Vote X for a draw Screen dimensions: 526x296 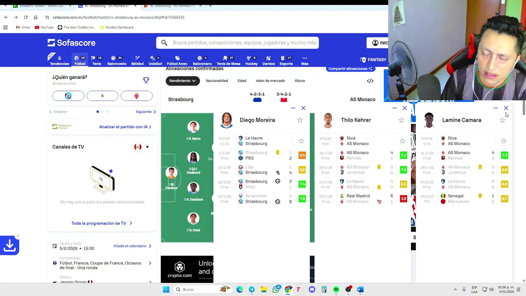point(102,96)
